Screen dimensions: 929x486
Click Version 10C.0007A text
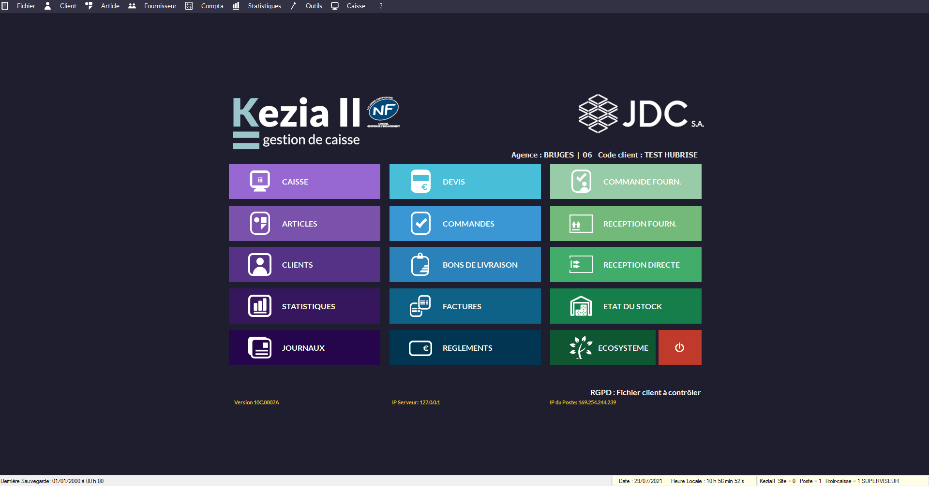pos(256,402)
